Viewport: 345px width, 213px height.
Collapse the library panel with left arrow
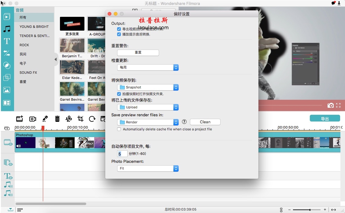point(55,59)
